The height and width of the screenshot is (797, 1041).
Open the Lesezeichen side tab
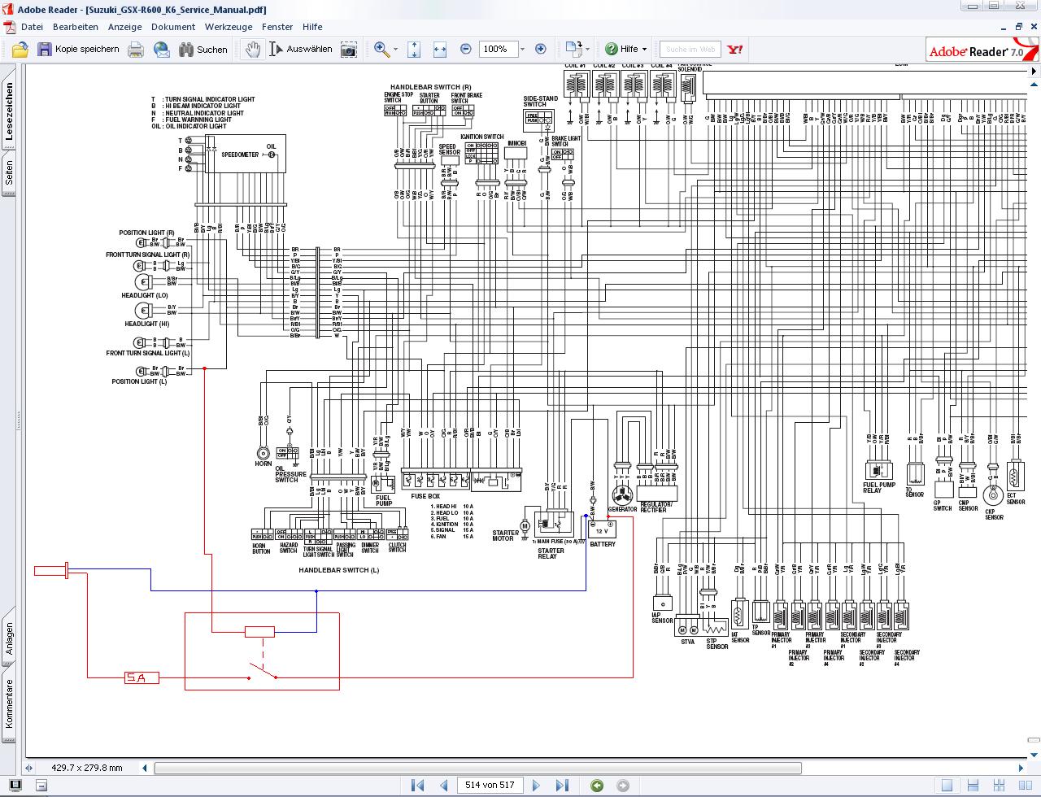[10, 111]
